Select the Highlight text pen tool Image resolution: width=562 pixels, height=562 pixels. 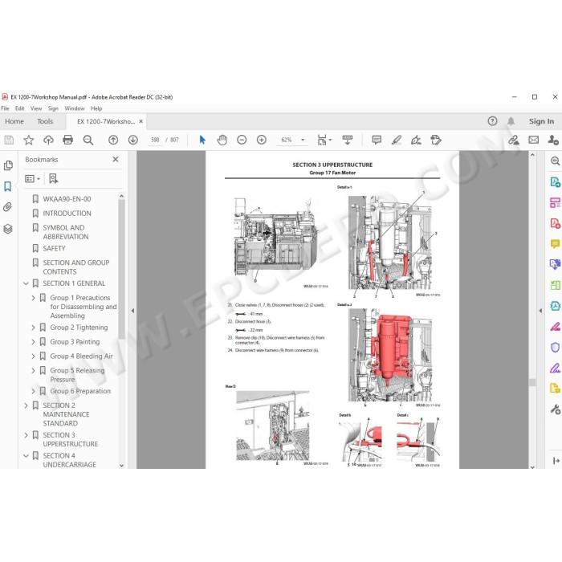(397, 140)
